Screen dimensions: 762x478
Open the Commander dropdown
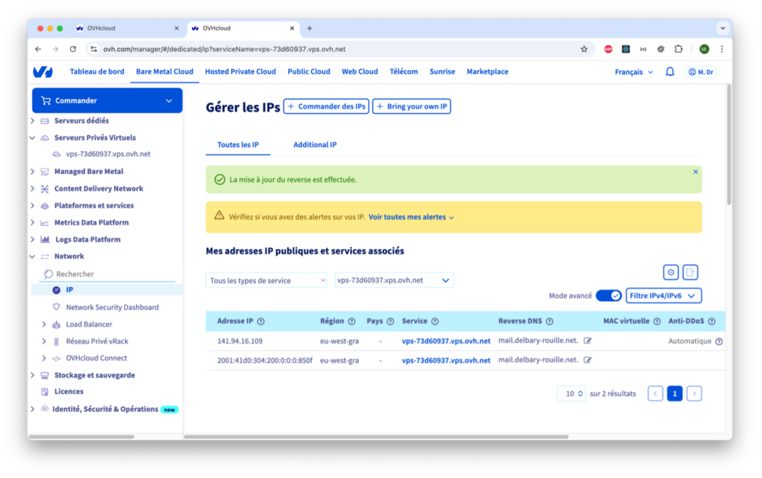pos(107,100)
